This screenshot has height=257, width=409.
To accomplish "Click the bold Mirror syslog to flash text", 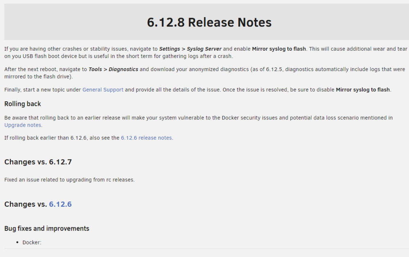I will click(x=279, y=49).
